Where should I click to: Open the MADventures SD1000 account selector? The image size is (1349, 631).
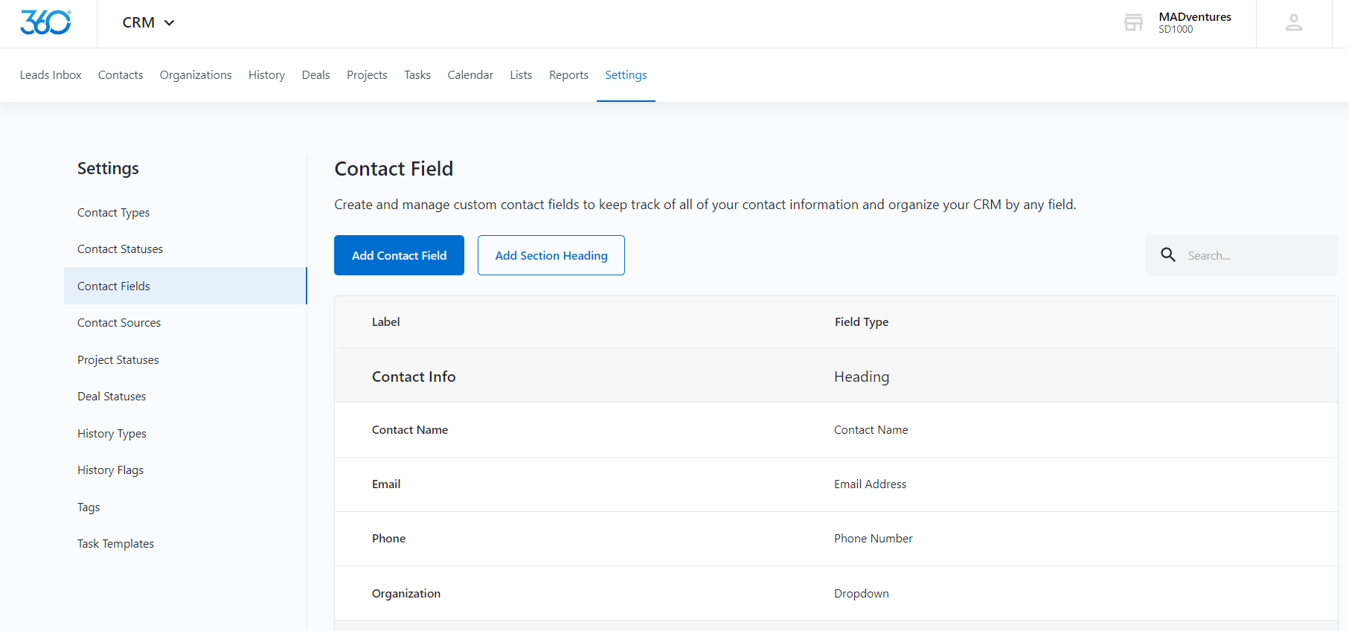point(1194,23)
